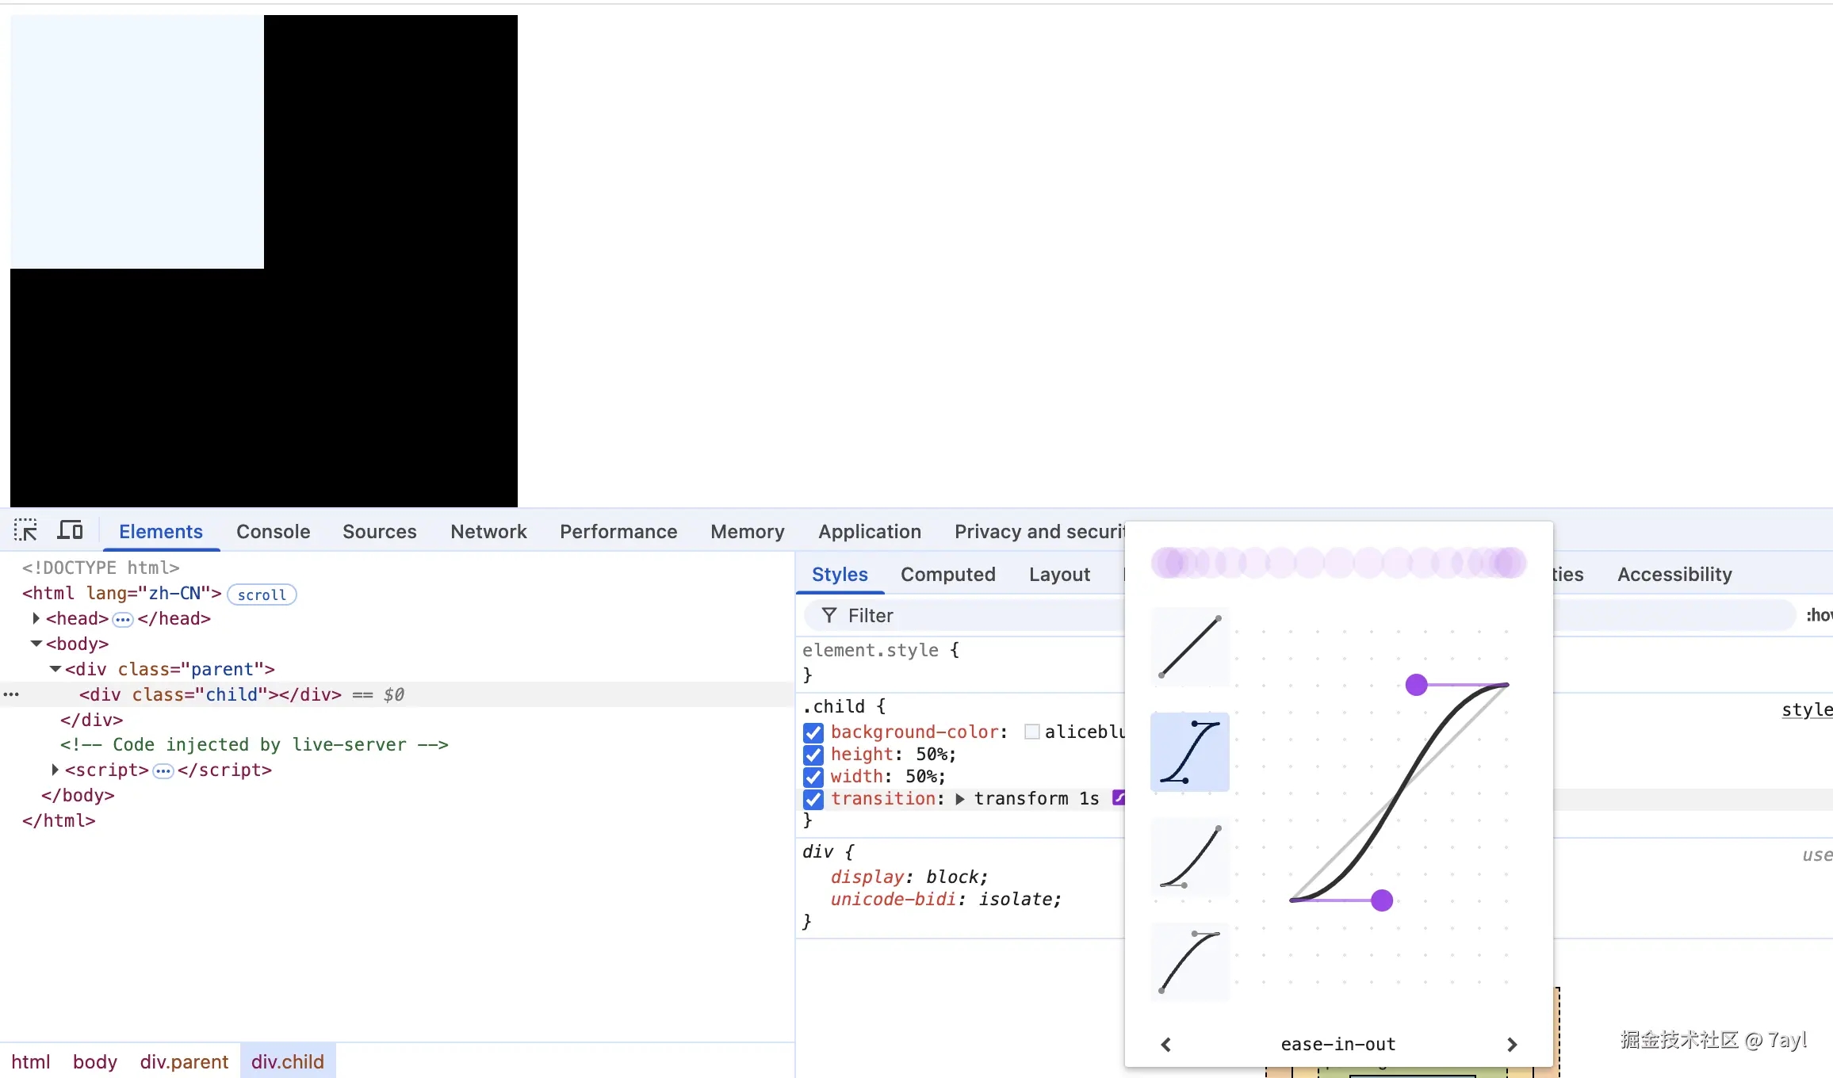Click the div.parent breadcrumb
This screenshot has height=1078, width=1833.
point(184,1062)
